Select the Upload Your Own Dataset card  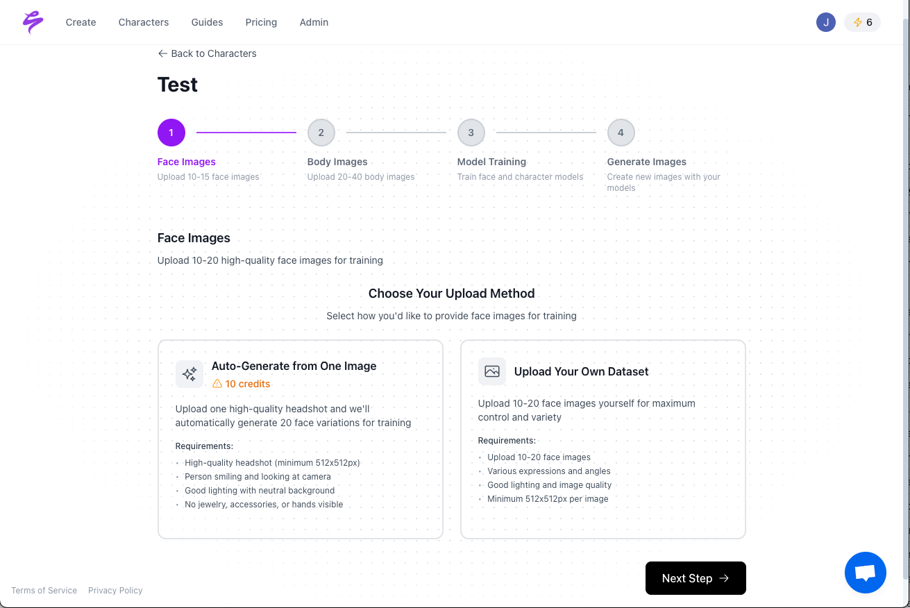tap(603, 439)
